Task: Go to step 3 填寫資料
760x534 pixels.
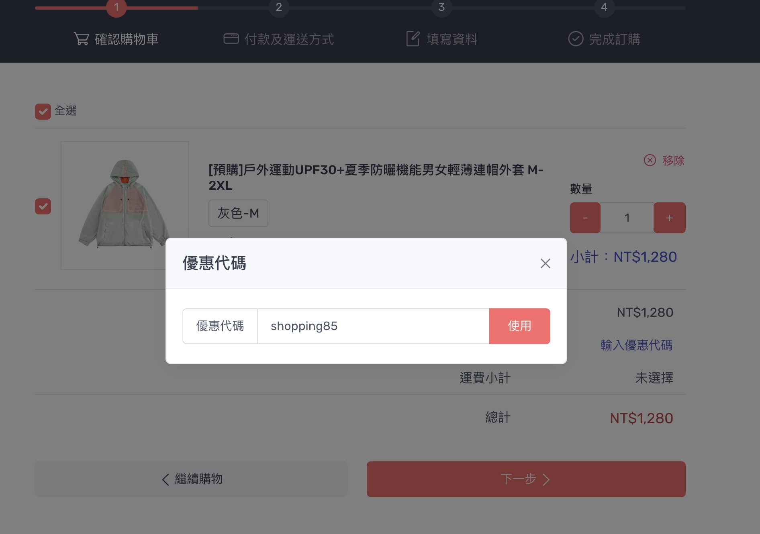Action: point(452,39)
